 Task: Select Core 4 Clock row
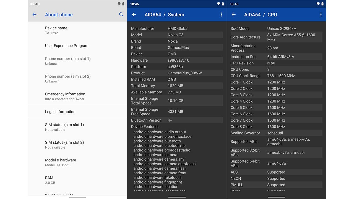277,101
